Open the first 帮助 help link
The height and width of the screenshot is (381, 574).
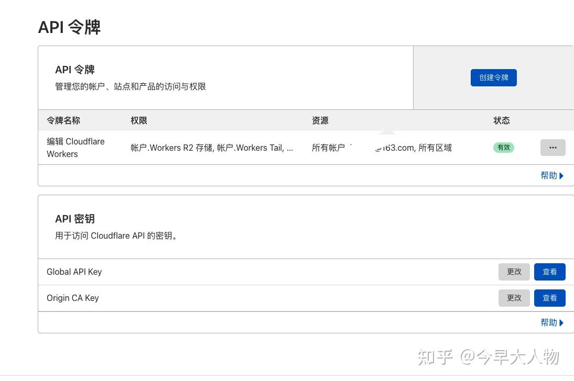pos(548,175)
